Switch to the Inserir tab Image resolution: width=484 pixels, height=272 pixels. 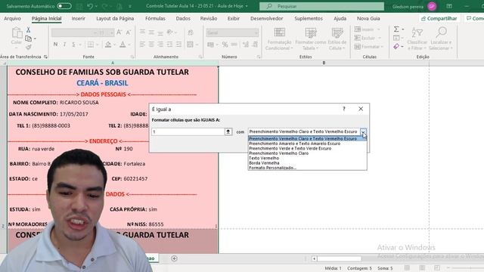[x=79, y=18]
